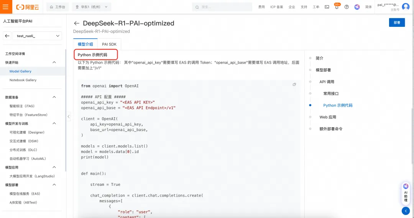The width and height of the screenshot is (414, 218).
Task: Select Model Gallery in the sidebar
Action: pos(20,71)
